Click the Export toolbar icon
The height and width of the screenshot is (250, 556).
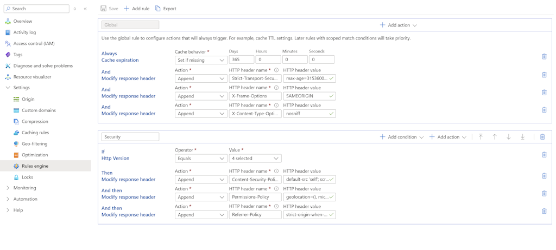click(158, 9)
